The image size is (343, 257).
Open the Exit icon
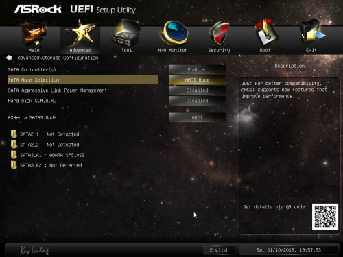[311, 32]
